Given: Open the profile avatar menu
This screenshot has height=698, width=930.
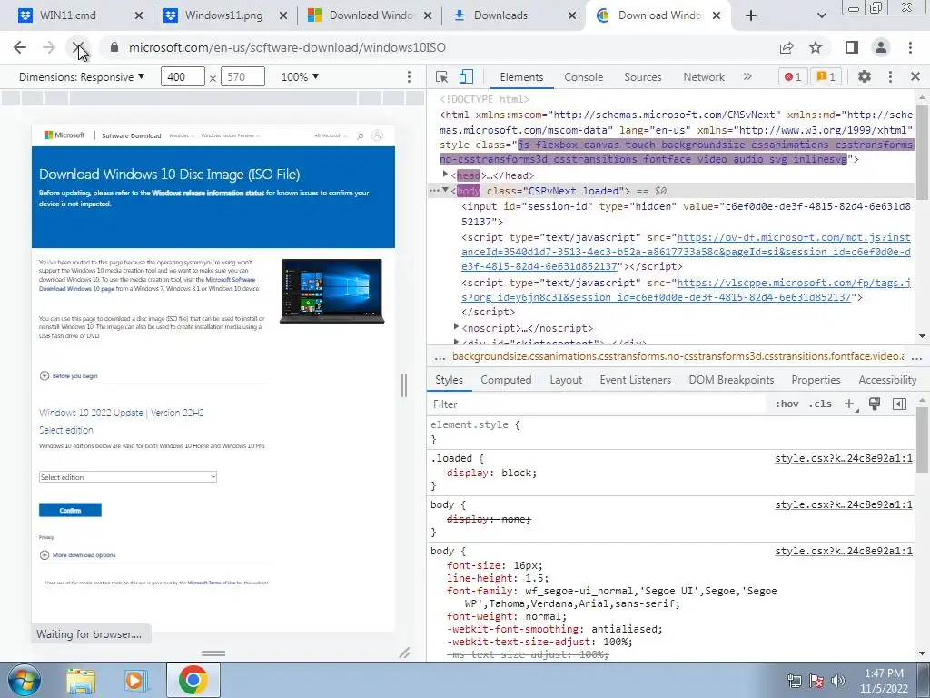Looking at the screenshot, I should [x=881, y=47].
